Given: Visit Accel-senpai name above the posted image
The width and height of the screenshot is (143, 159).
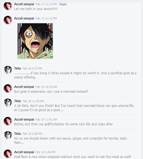Looking at the screenshot, I should coord(24,18).
